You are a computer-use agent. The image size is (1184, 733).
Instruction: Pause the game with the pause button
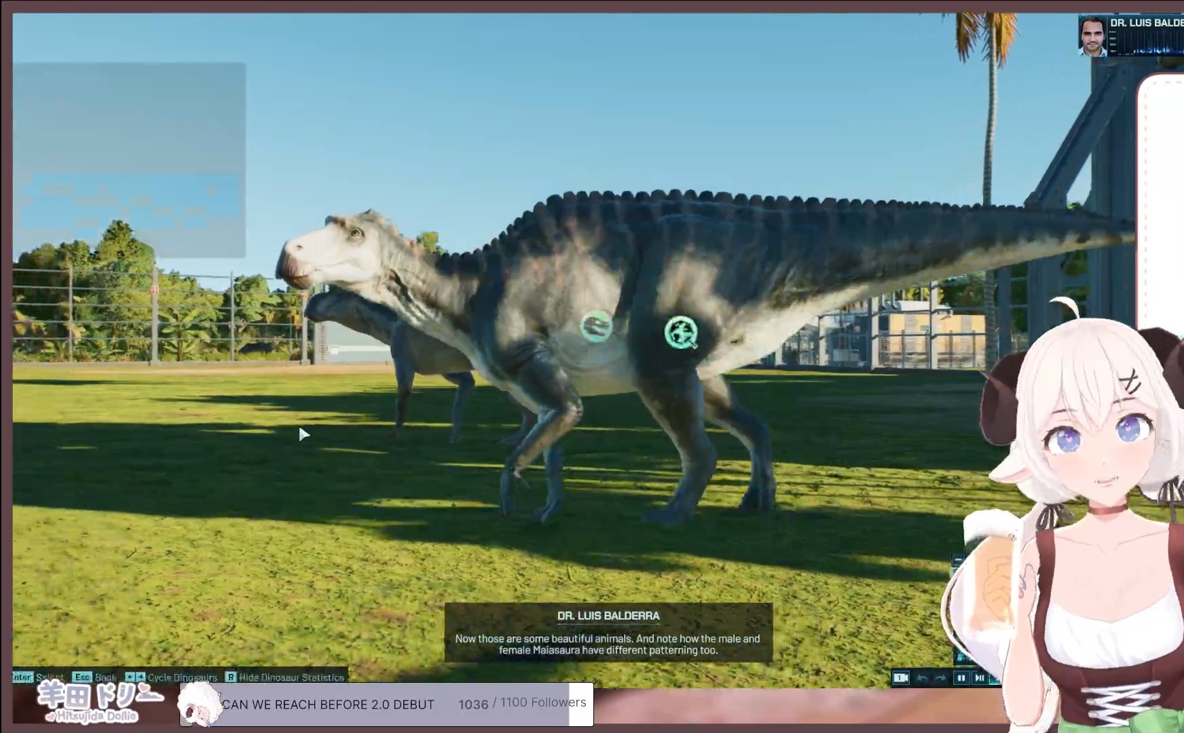[961, 677]
